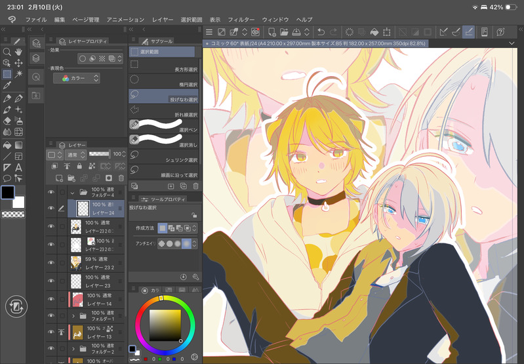Viewport: 524px width, 364px height.
Task: Select the Eraser tool in toolbox
Action: click(x=7, y=121)
